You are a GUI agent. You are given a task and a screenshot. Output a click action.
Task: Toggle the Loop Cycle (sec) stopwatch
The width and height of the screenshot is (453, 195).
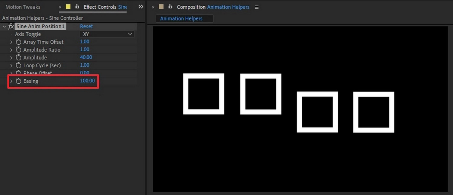click(18, 65)
